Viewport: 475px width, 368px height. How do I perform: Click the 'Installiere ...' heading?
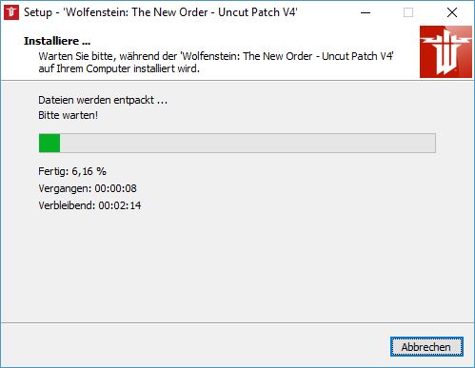coord(57,41)
